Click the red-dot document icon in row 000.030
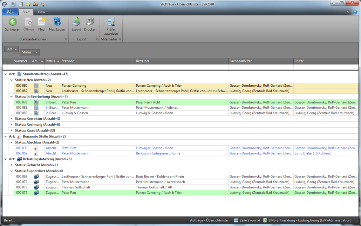 [36, 148]
